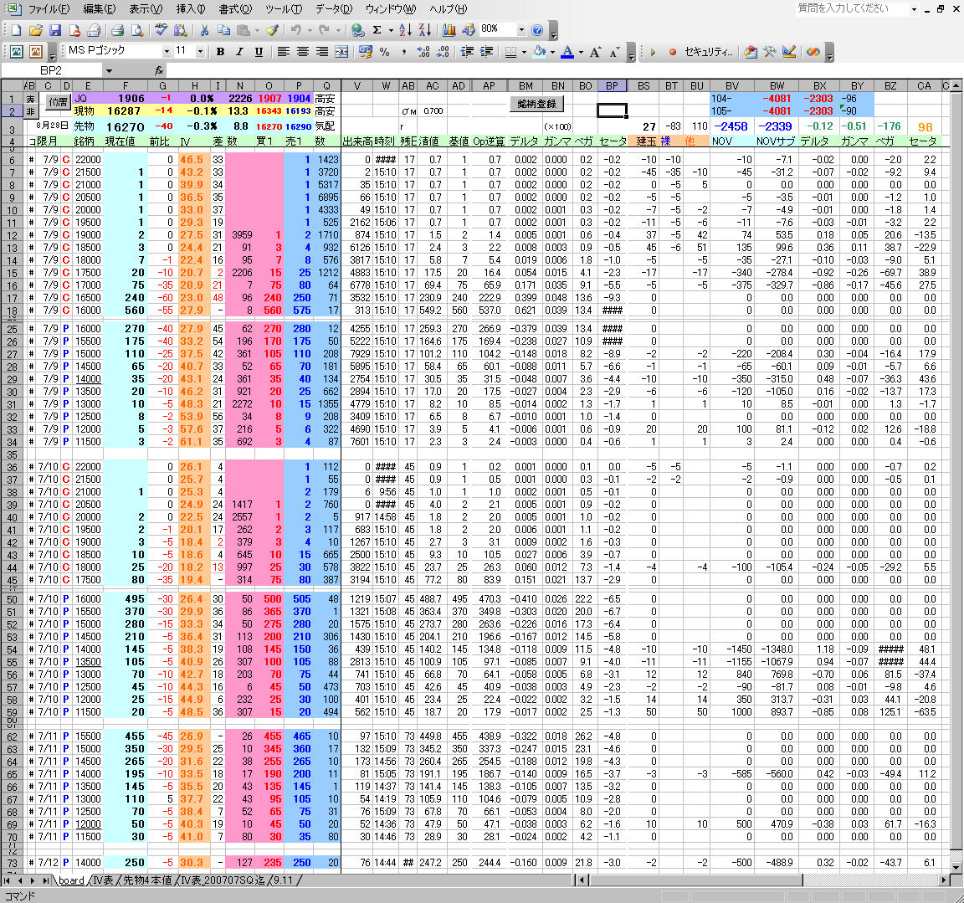The width and height of the screenshot is (964, 903).
Task: Open the MS Pゴシック font dropdown
Action: tap(167, 52)
